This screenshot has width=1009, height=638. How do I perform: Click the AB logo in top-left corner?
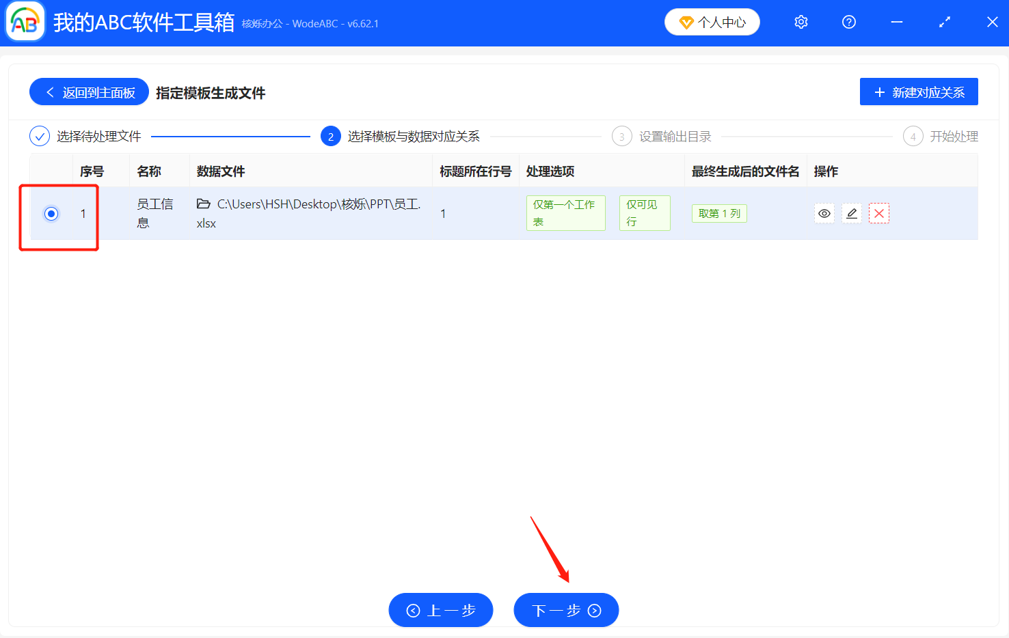coord(25,21)
